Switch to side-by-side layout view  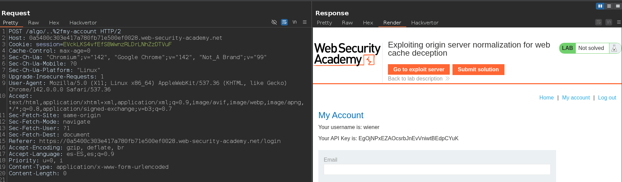coord(600,6)
